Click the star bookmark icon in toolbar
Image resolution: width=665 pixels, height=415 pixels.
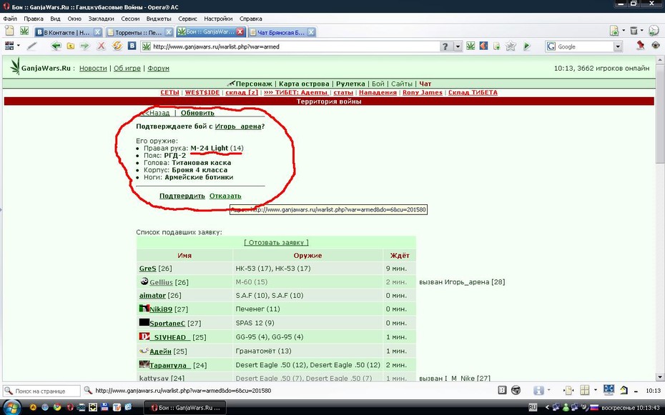click(x=511, y=46)
